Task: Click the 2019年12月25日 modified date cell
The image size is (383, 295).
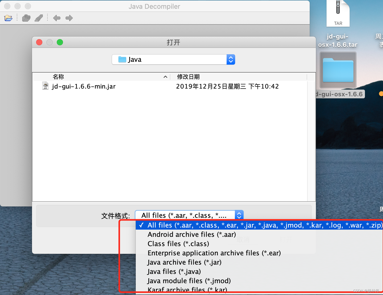Action: (x=227, y=86)
